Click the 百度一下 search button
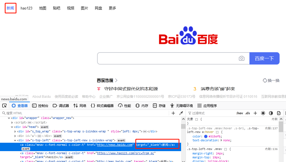286x162 pixels. click(x=264, y=58)
